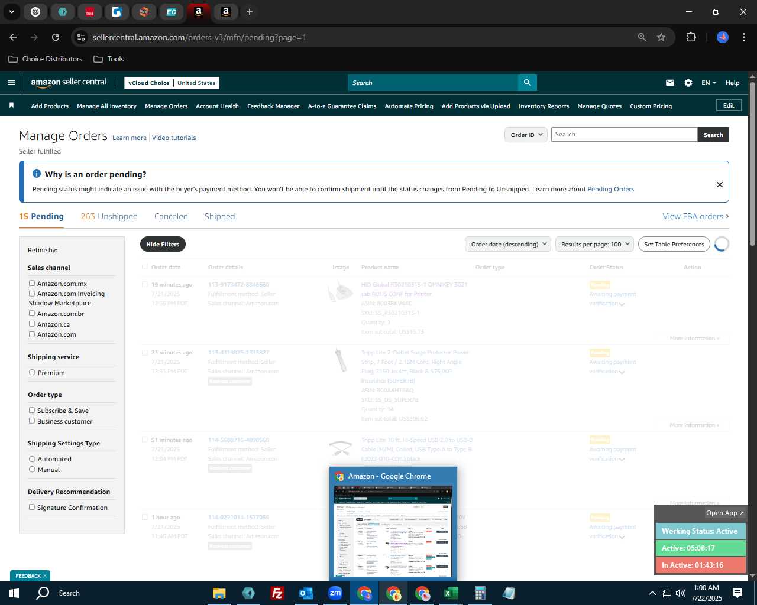Click Edit button in navigation bar
Image resolution: width=757 pixels, height=605 pixels.
coord(729,105)
